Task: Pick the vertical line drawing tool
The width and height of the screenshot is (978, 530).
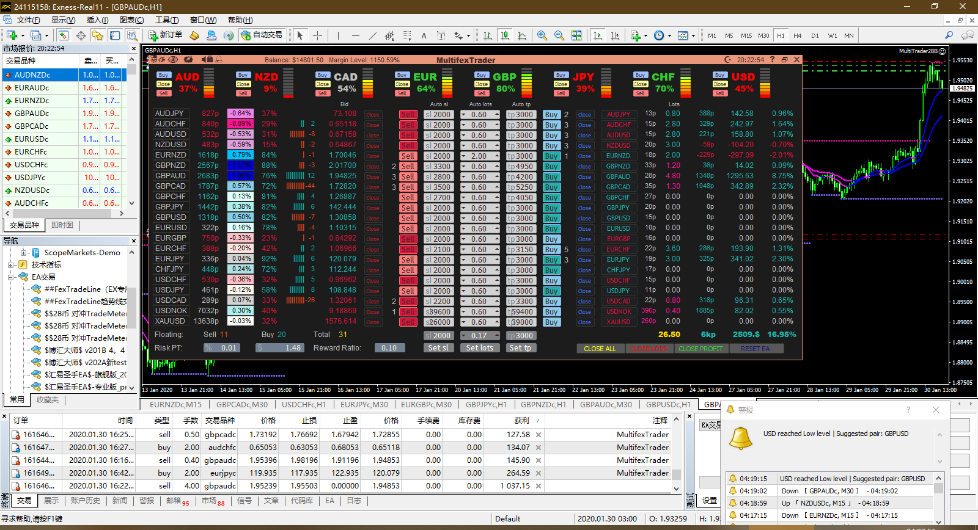Action: coord(338,35)
